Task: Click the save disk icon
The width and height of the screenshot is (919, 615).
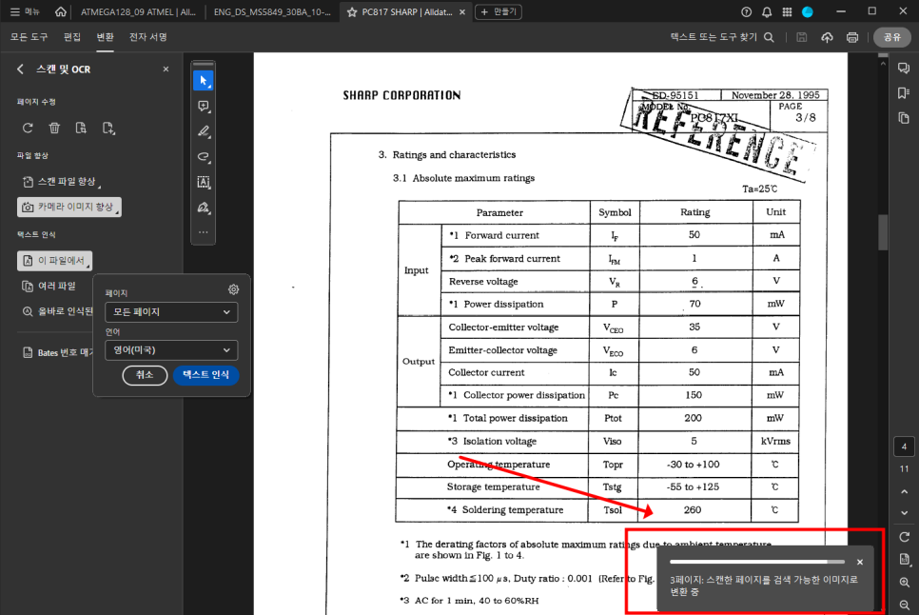Action: [801, 37]
